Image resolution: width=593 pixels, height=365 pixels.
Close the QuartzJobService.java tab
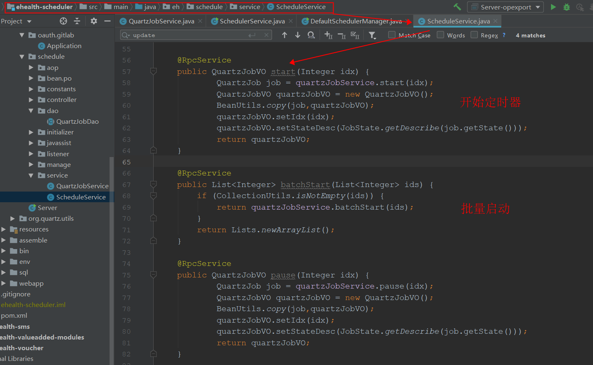[200, 21]
